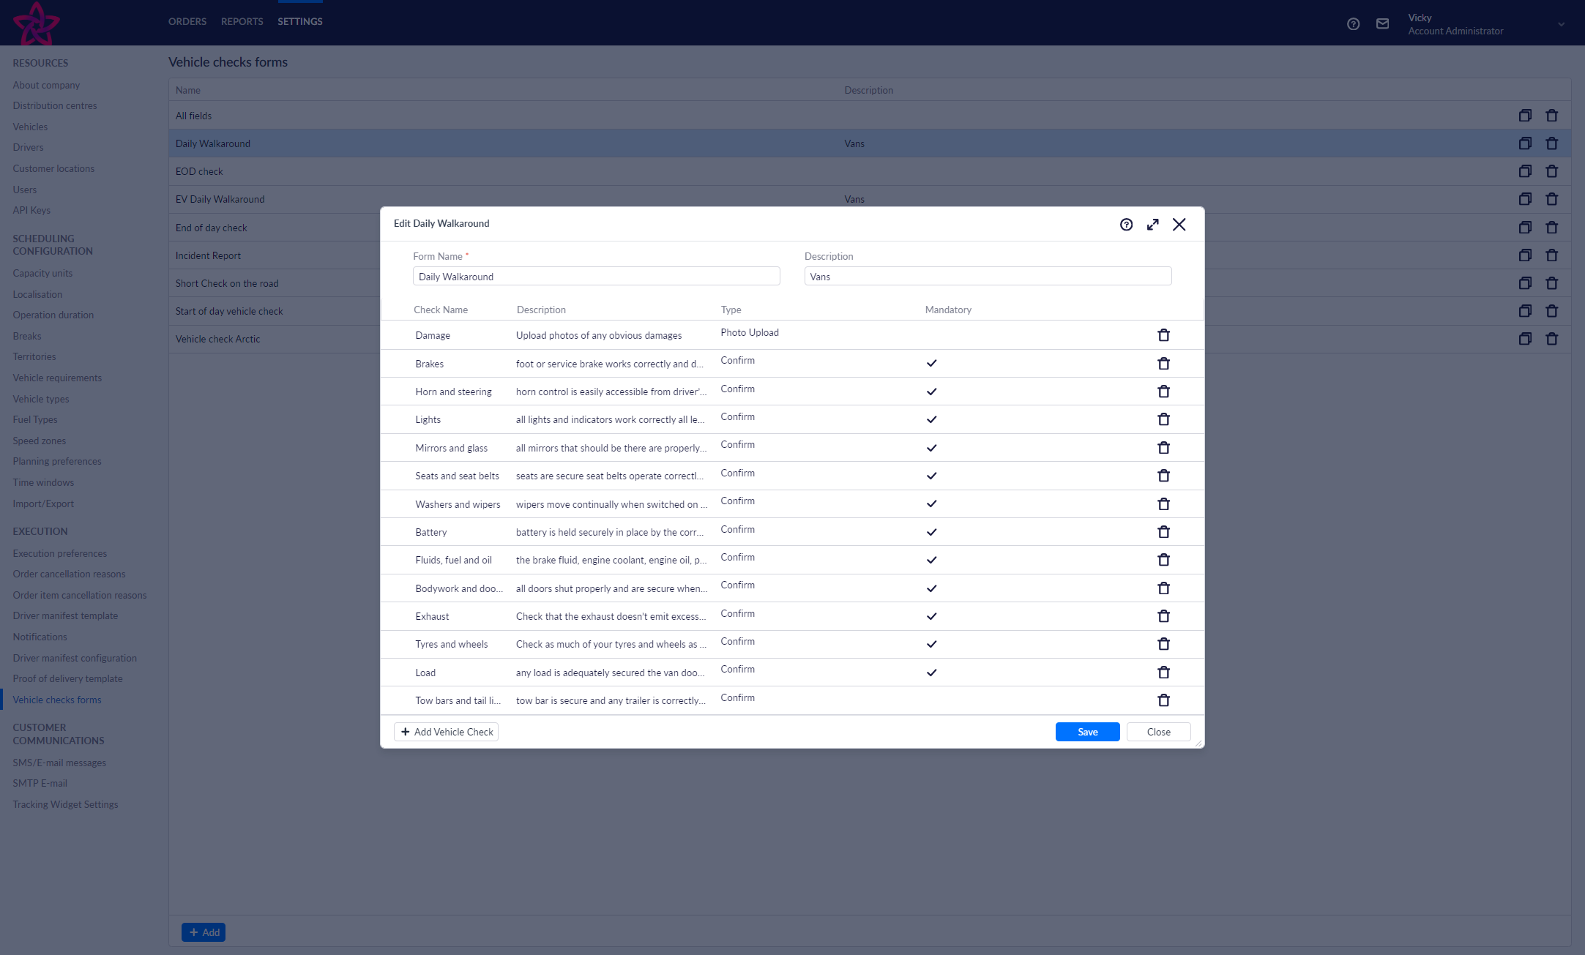Open the Vicky account dropdown arrow

(1561, 24)
